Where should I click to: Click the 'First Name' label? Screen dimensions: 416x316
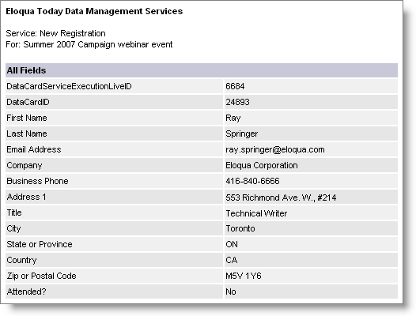(27, 118)
